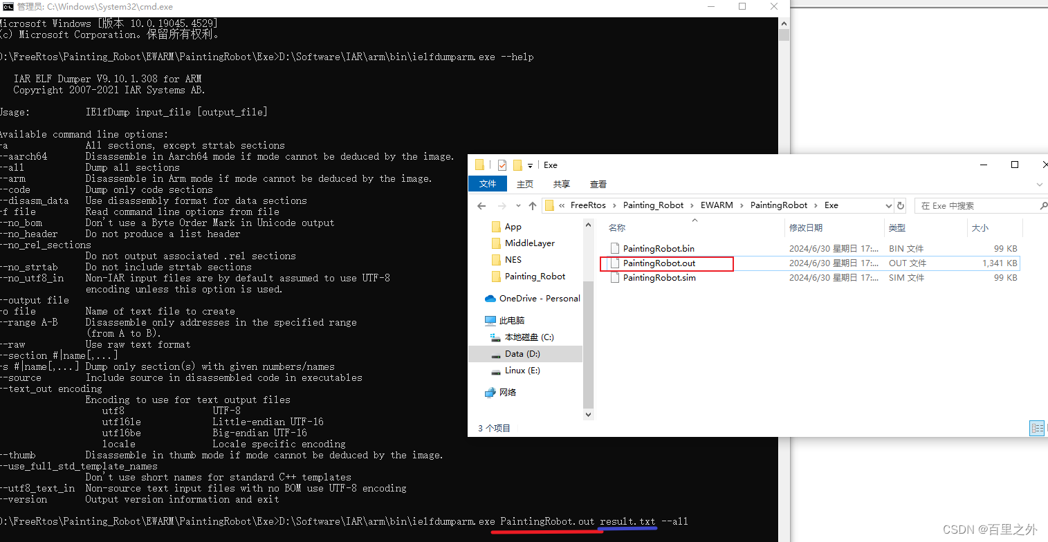Go forward in Explorer navigation
This screenshot has height=542, width=1048.
tap(503, 205)
